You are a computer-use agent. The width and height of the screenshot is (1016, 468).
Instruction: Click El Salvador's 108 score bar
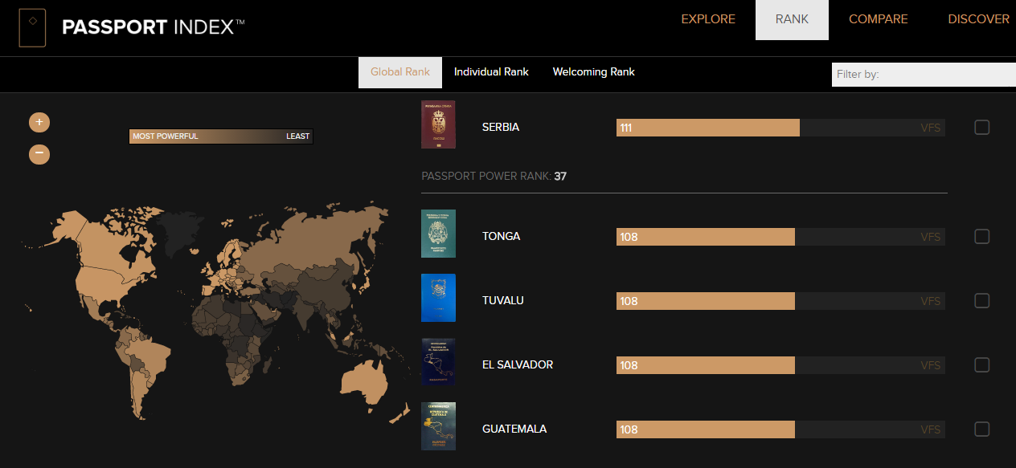click(706, 365)
